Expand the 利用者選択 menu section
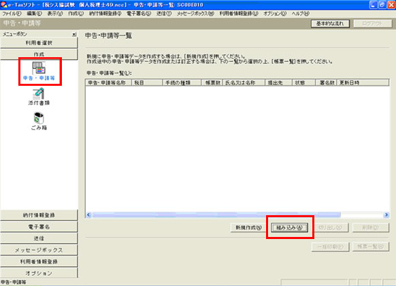Screen dimensions: 396x286 [39, 43]
